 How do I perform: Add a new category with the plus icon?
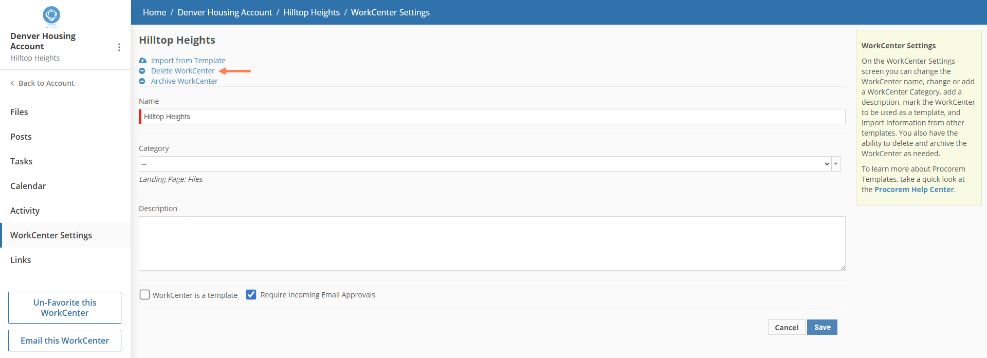pyautogui.click(x=836, y=164)
